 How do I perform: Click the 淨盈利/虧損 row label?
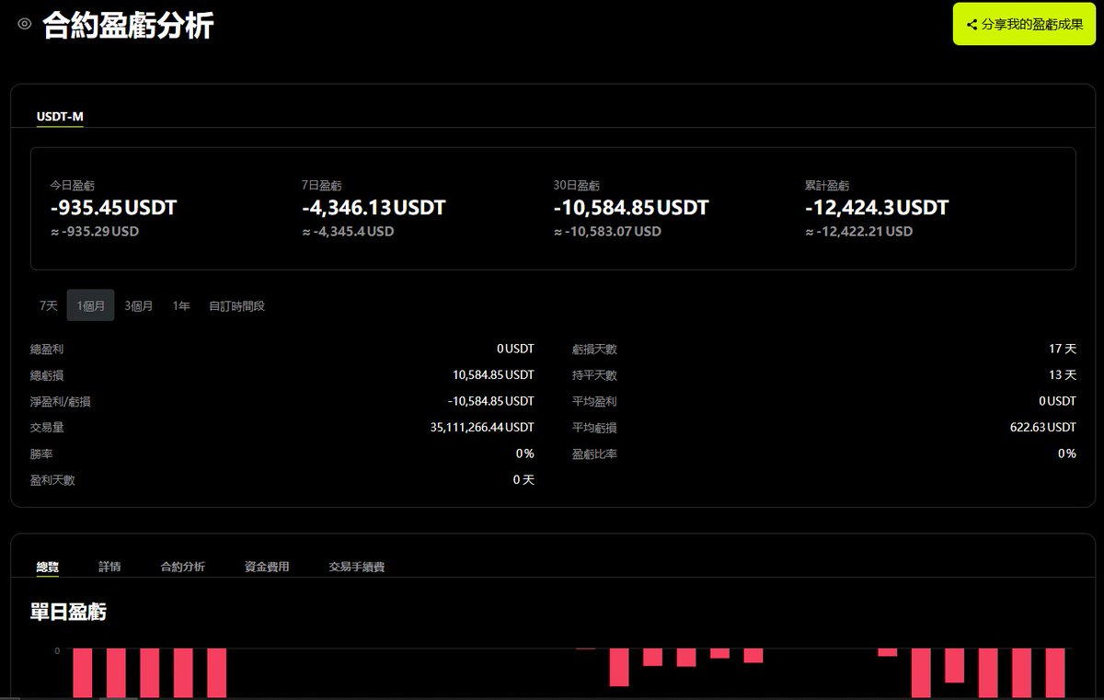[x=61, y=401]
